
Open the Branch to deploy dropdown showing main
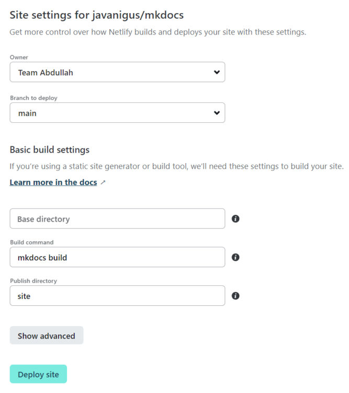[x=117, y=112]
